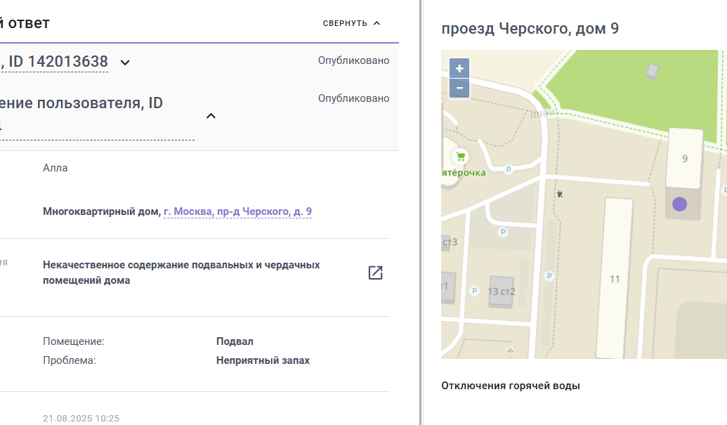Click the waste bin icon on map
This screenshot has height=425, width=727.
560,194
